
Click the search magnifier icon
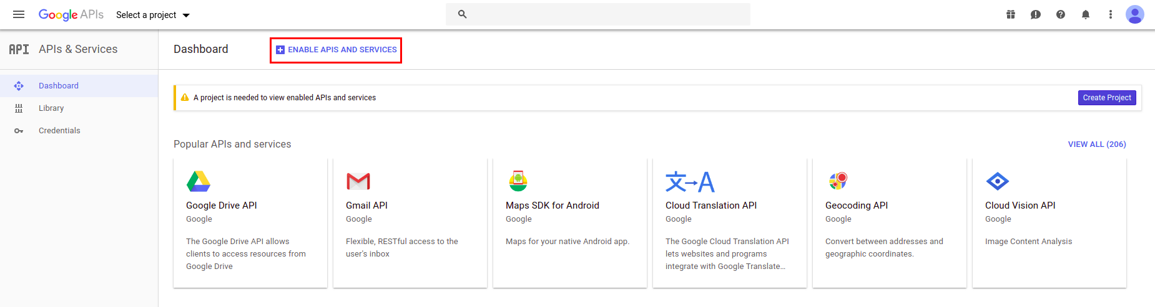pos(463,14)
